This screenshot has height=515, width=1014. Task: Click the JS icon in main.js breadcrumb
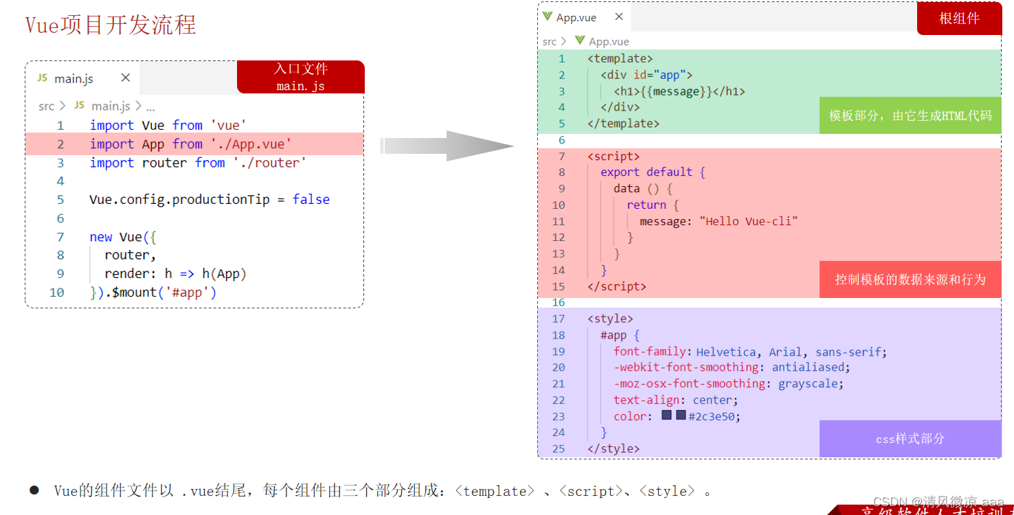coord(80,106)
